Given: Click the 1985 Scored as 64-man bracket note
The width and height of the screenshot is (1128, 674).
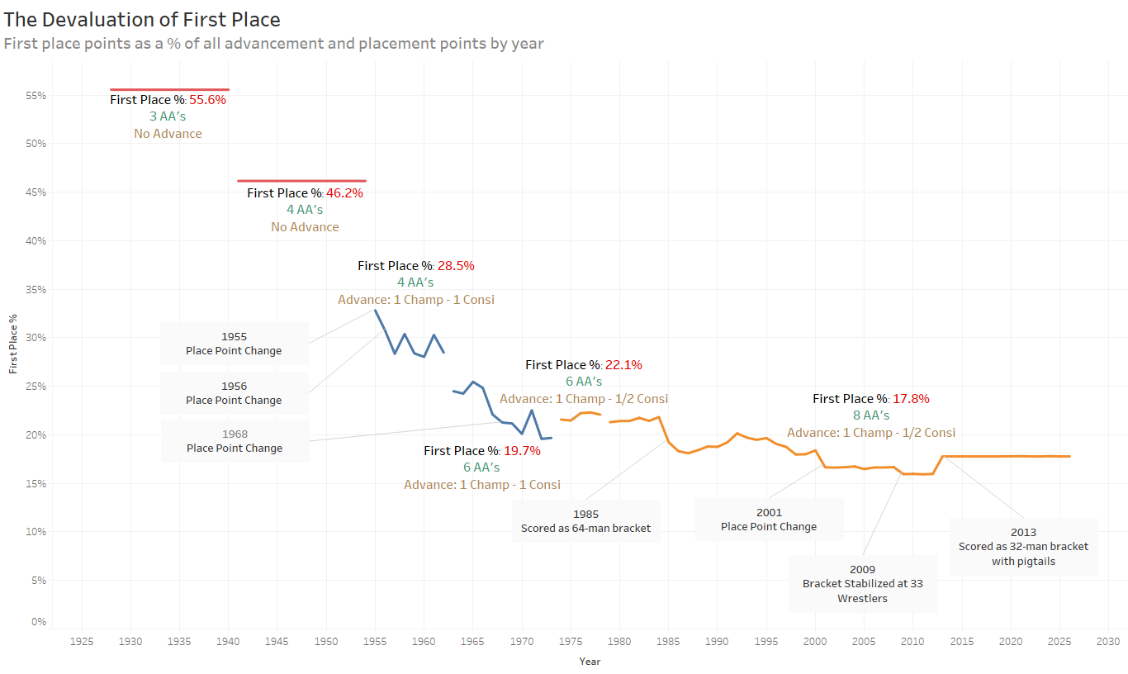Looking at the screenshot, I should (x=585, y=521).
